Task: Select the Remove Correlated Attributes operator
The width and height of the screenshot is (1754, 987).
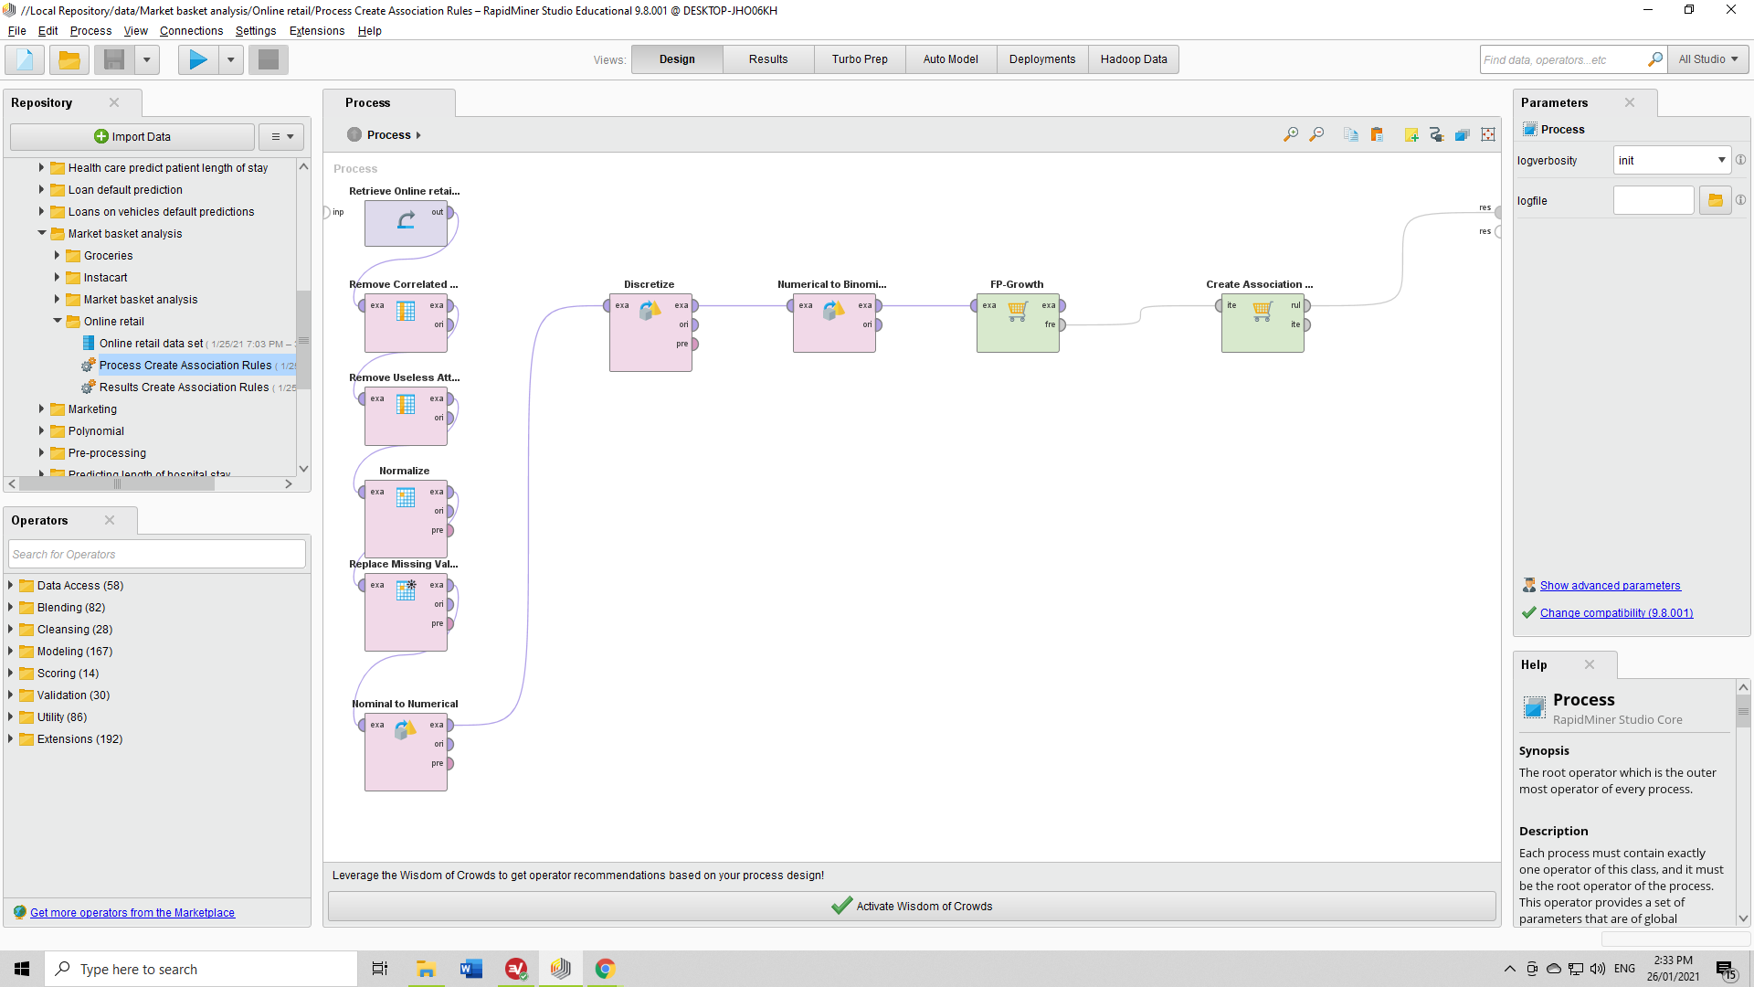Action: 406,323
